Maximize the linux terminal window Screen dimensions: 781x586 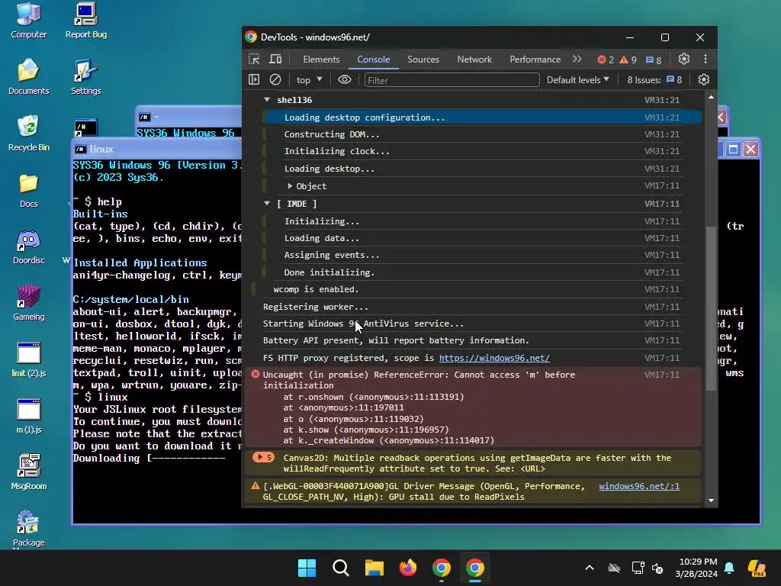tap(733, 150)
